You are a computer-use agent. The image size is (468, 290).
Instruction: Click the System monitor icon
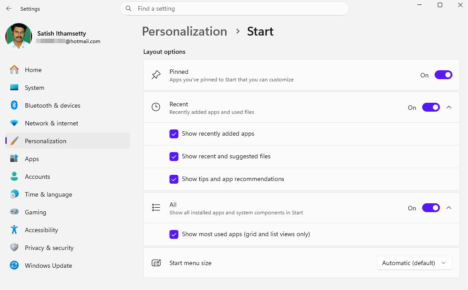point(14,88)
